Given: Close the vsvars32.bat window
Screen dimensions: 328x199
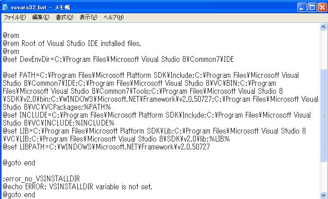Looking at the screenshot, I should pos(322,8).
